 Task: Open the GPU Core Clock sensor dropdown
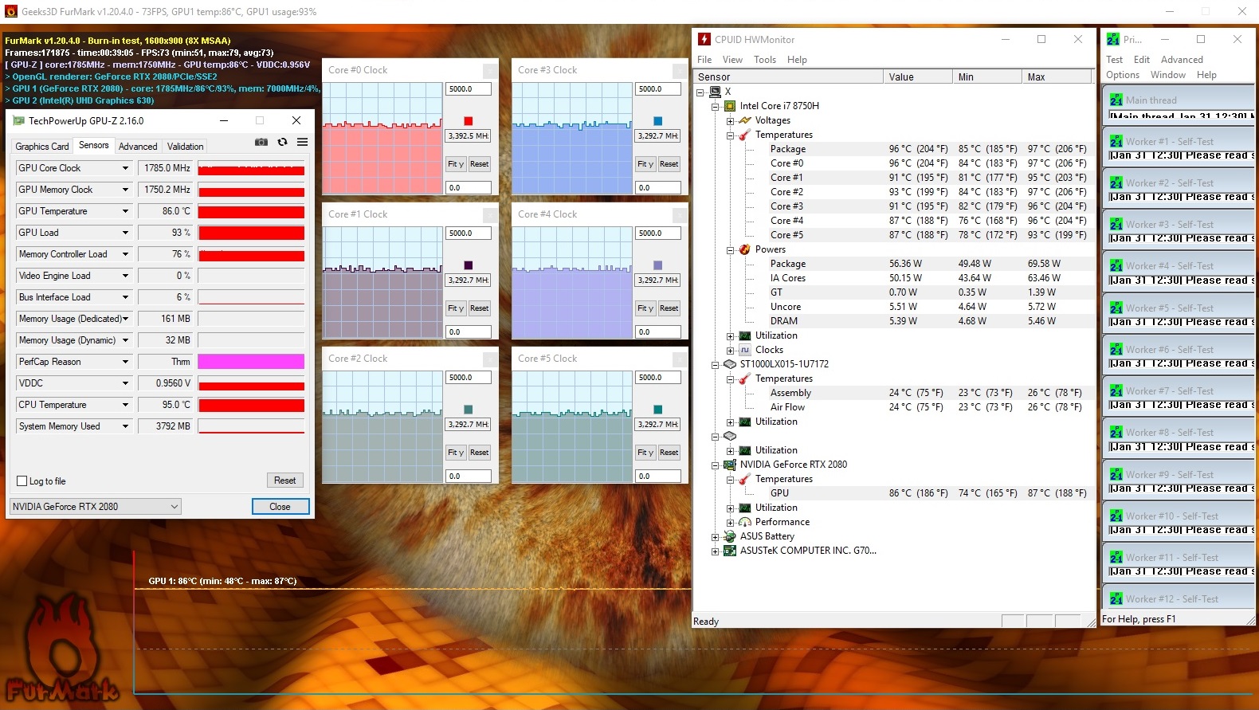pyautogui.click(x=125, y=168)
